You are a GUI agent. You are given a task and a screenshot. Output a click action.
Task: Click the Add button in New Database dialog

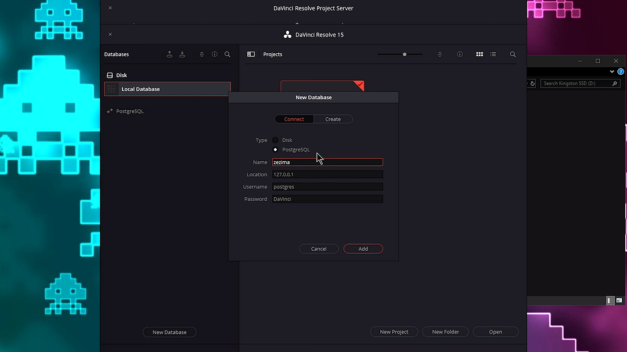pos(363,249)
